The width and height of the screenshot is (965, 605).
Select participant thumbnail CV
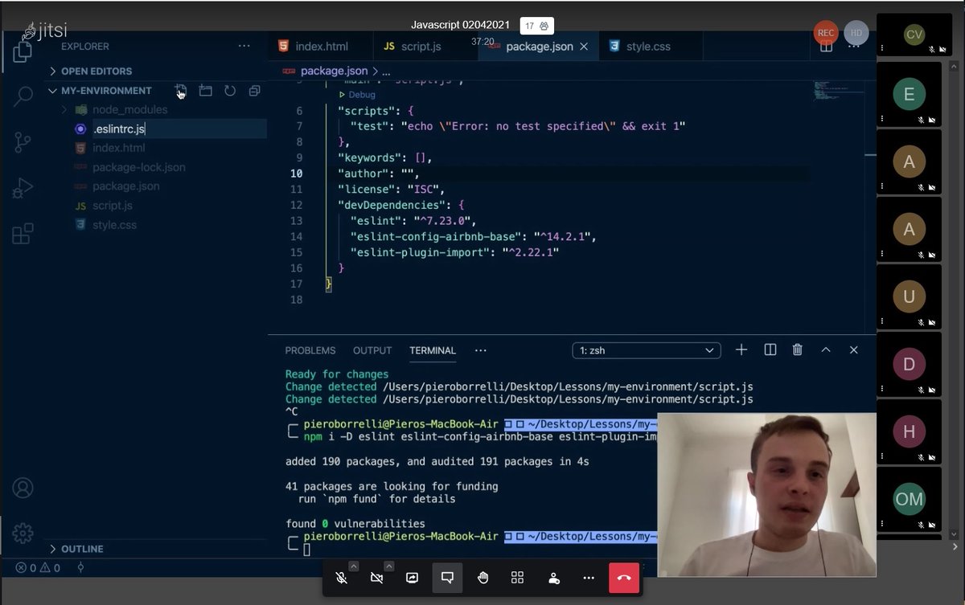(914, 35)
